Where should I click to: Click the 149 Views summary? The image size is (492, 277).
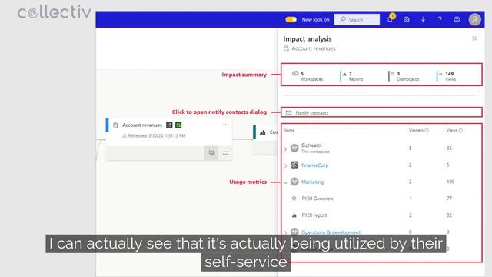click(447, 75)
